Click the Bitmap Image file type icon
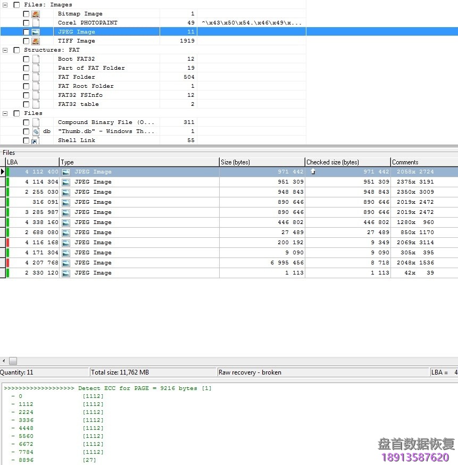 tap(36, 14)
